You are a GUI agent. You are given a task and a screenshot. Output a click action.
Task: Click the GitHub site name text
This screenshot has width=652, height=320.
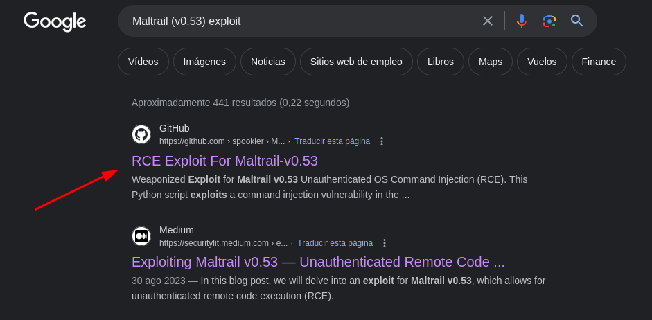(174, 128)
